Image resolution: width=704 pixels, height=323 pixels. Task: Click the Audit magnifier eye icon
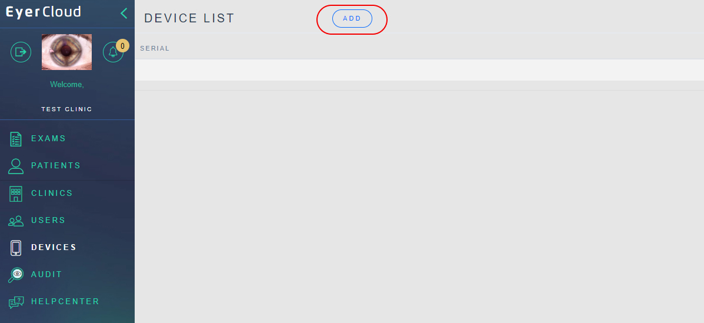16,275
